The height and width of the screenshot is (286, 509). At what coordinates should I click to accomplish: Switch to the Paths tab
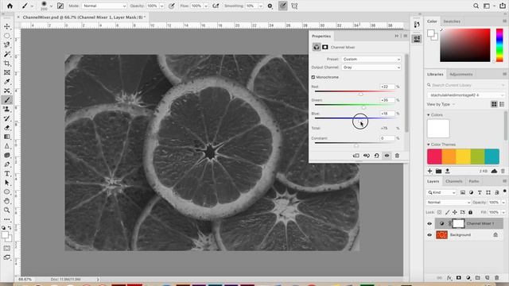[x=474, y=181]
